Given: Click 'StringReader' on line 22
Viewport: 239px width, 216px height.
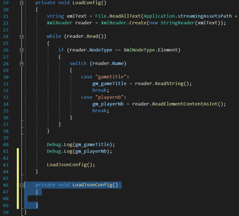Looking at the screenshot, I should tap(178, 23).
